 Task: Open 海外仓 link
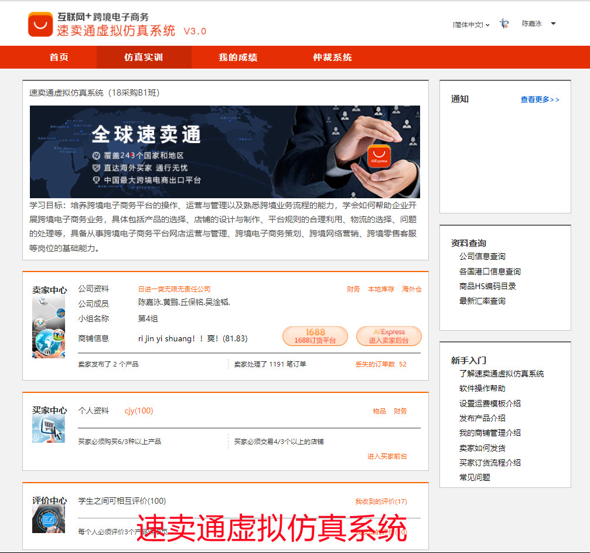[x=412, y=289]
